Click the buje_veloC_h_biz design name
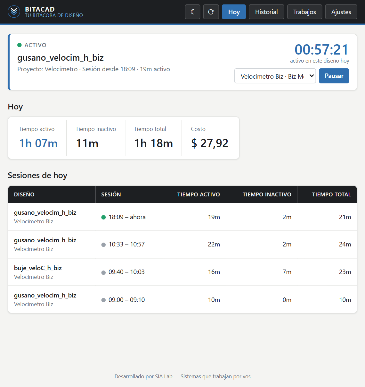The image size is (365, 387). tap(38, 268)
